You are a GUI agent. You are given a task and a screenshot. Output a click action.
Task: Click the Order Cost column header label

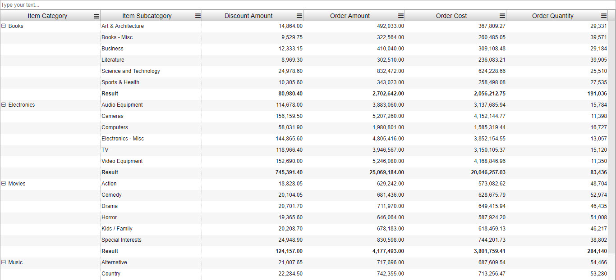coord(451,16)
